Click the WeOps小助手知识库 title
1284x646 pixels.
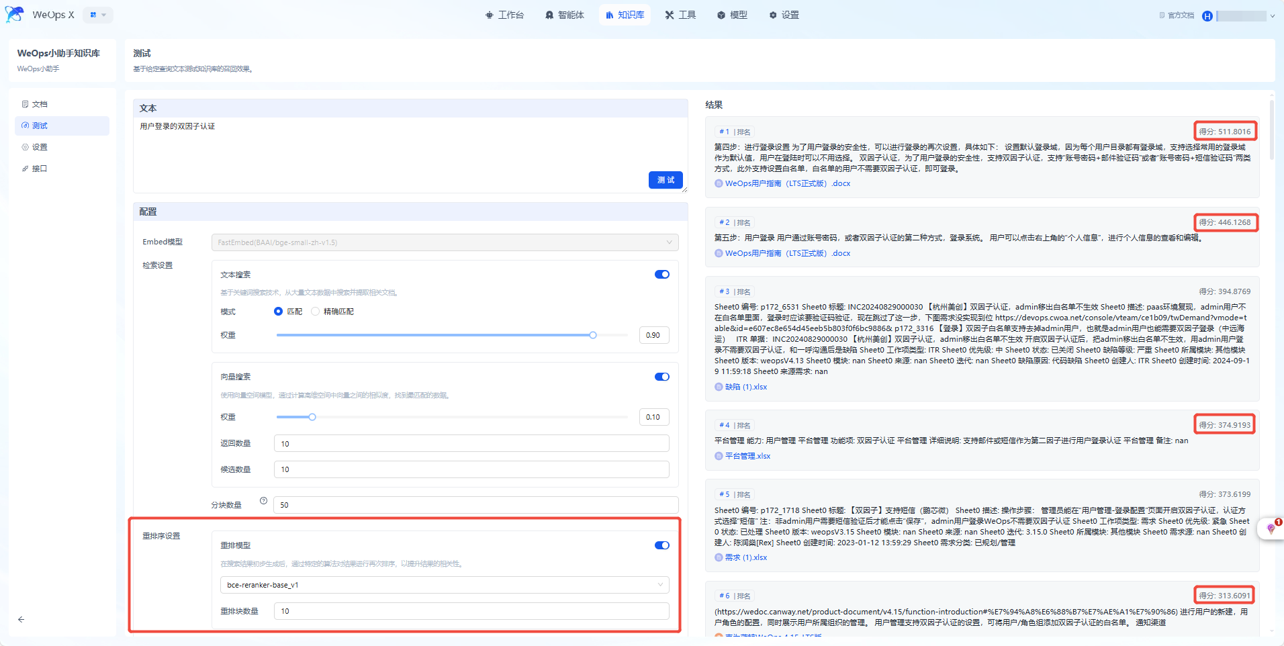[x=58, y=53]
